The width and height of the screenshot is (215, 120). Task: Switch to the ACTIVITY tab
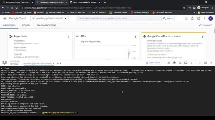26,25
